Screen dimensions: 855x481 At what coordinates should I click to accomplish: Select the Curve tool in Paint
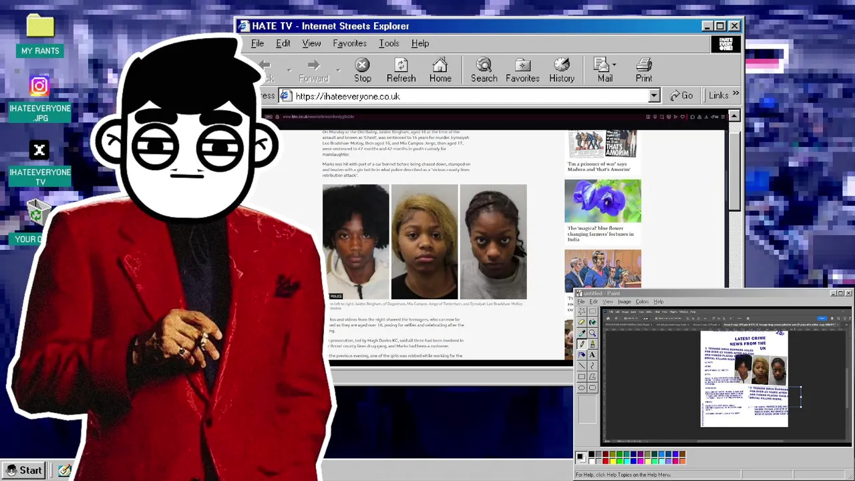click(592, 365)
